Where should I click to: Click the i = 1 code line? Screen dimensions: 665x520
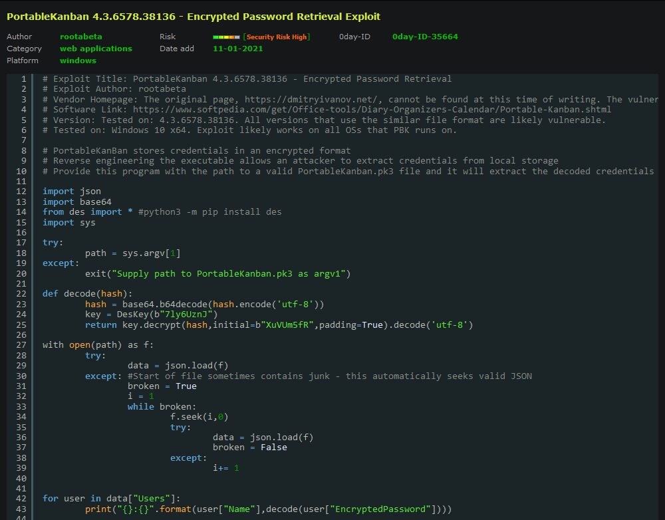click(141, 396)
